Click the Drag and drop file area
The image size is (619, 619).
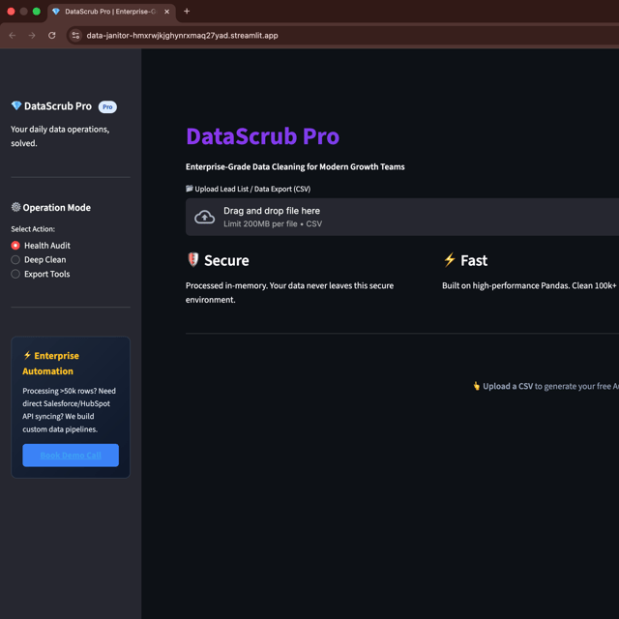[x=402, y=217]
